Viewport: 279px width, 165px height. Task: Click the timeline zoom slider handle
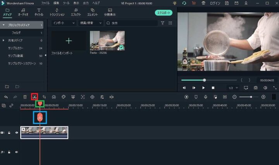(x=251, y=97)
